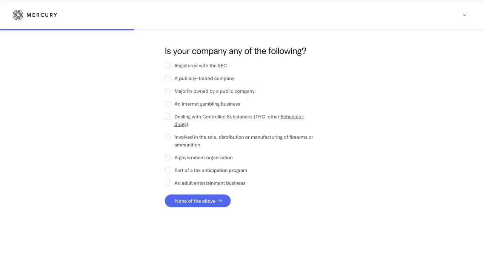Click the Registered with the SEC label
483x274 pixels.
[x=200, y=66]
